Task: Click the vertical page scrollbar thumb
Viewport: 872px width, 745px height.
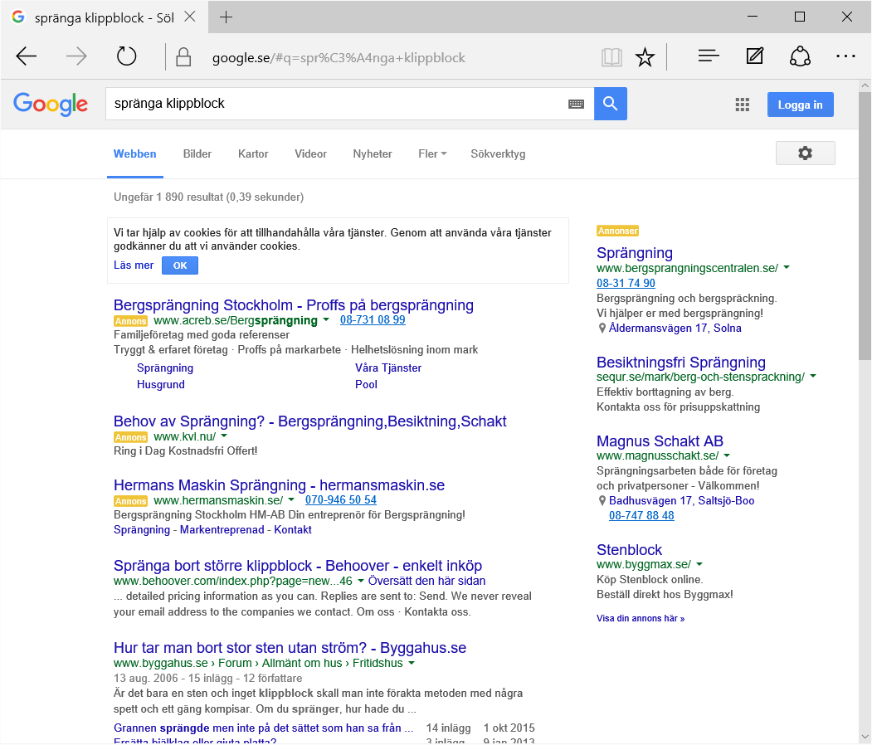Action: pos(865,226)
